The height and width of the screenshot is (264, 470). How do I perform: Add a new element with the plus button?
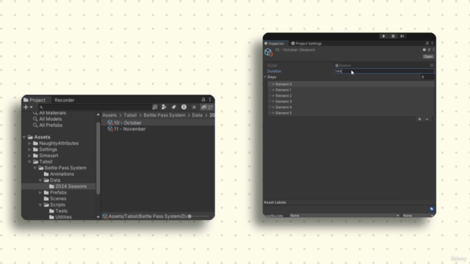419,119
